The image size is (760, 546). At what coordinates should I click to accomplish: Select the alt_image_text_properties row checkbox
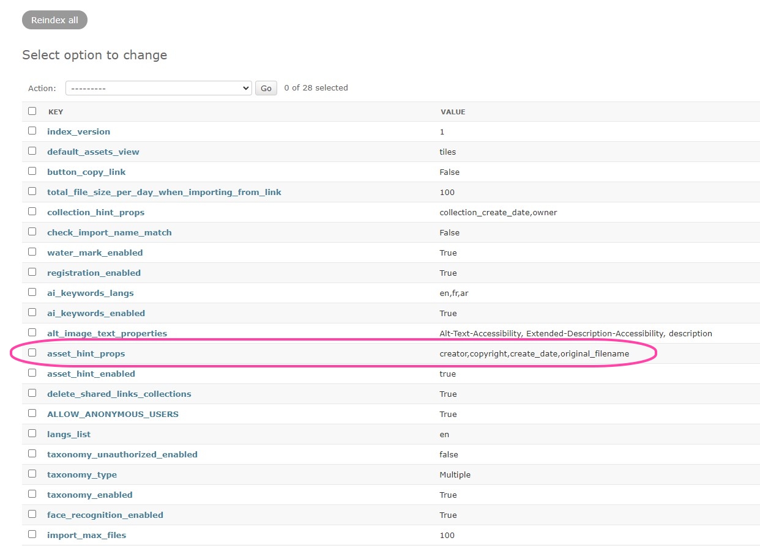(32, 333)
